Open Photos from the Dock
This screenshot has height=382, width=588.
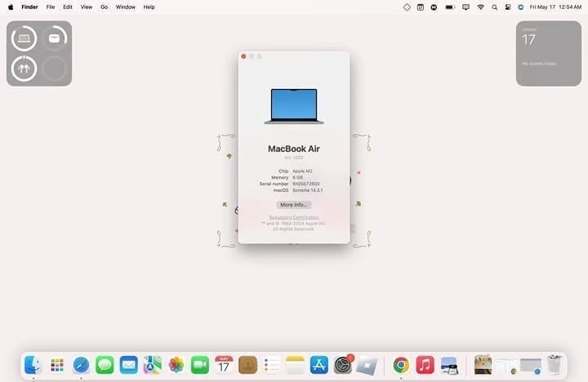(x=176, y=365)
